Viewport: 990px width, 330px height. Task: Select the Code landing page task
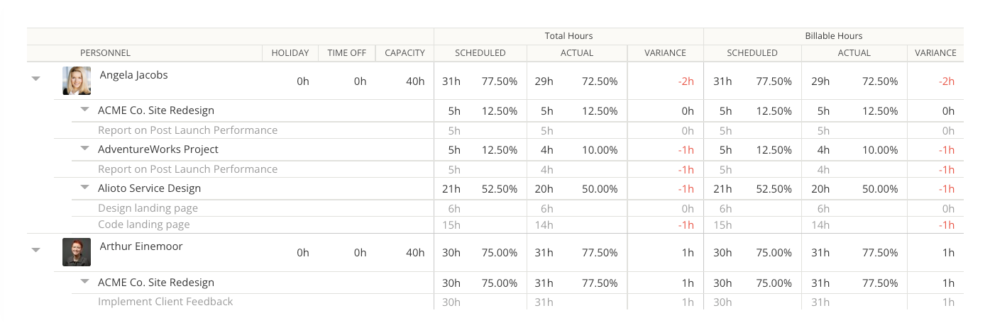pos(144,224)
